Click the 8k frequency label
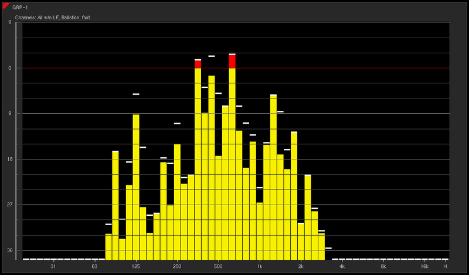The width and height of the screenshot is (469, 275). tap(383, 266)
